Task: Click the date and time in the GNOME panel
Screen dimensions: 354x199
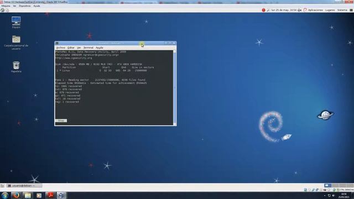Action: point(284,10)
